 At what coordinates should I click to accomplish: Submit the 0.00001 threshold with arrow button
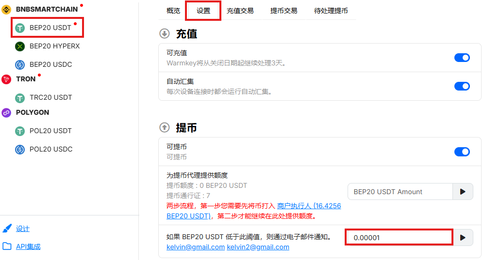coord(462,238)
